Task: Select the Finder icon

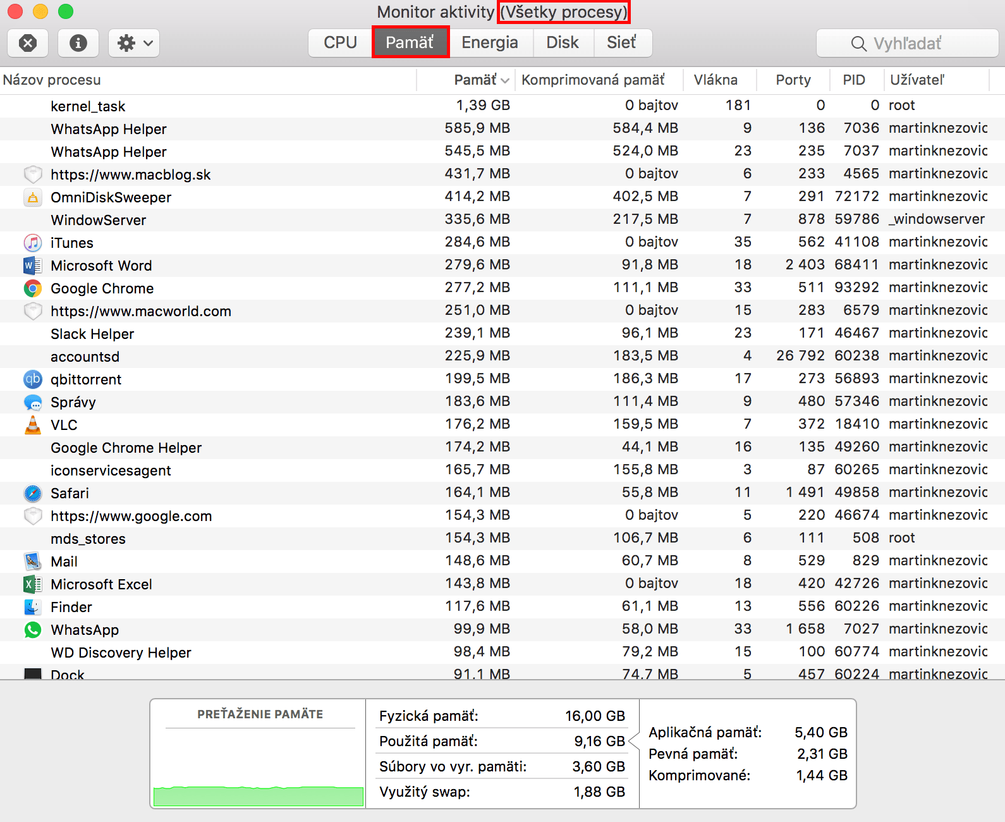Action: tap(33, 607)
